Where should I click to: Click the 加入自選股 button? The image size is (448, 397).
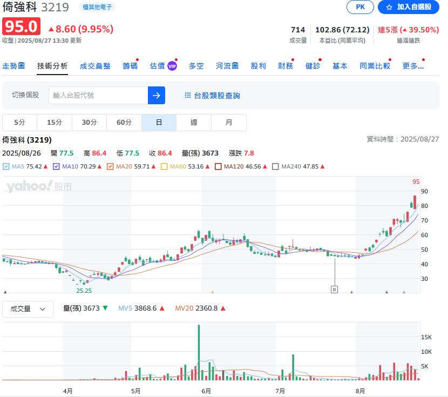pos(408,7)
